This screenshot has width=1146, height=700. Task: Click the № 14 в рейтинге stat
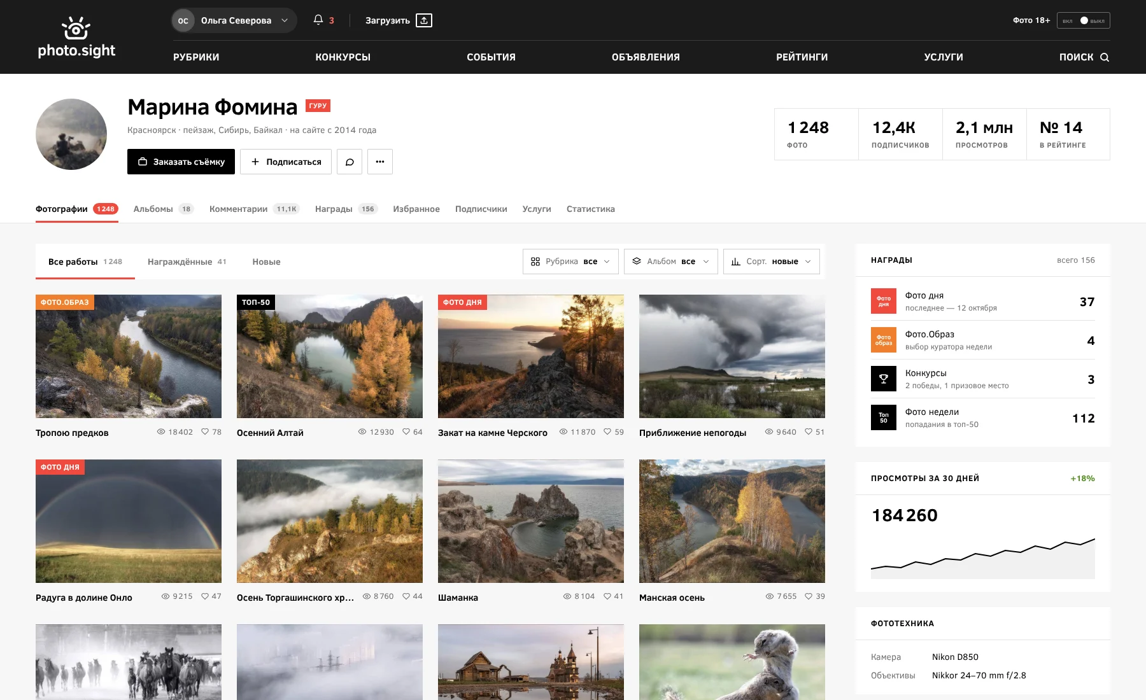click(1068, 134)
